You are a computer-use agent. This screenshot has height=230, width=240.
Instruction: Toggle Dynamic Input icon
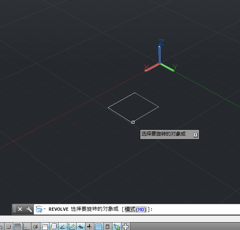(81, 227)
